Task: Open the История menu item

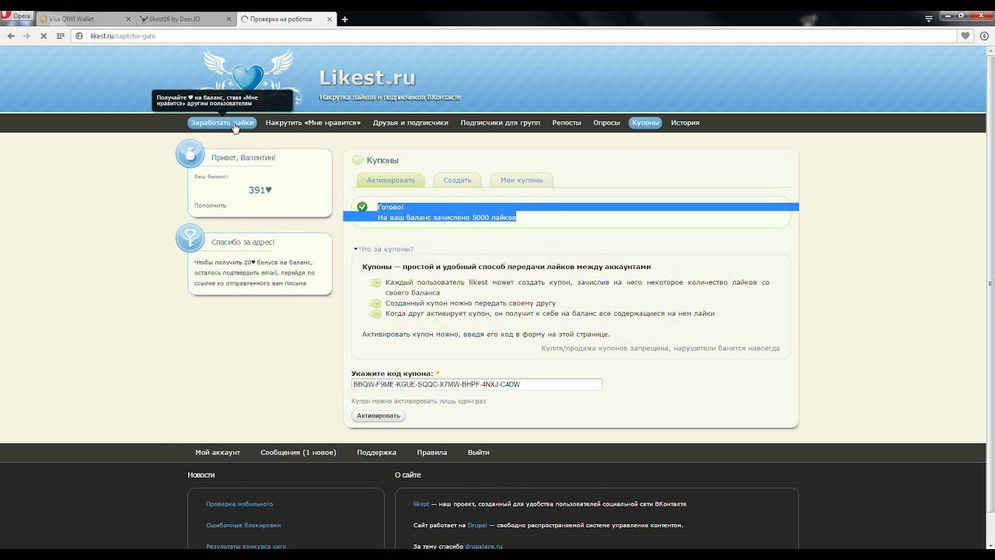Action: point(686,123)
